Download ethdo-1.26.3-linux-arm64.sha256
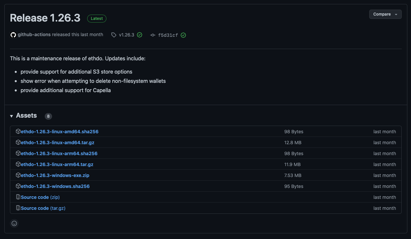Viewport: 411px width, 239px height. coord(59,153)
